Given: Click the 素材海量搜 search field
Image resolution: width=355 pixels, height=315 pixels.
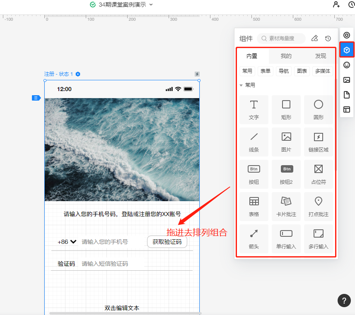Looking at the screenshot, I should pyautogui.click(x=281, y=38).
